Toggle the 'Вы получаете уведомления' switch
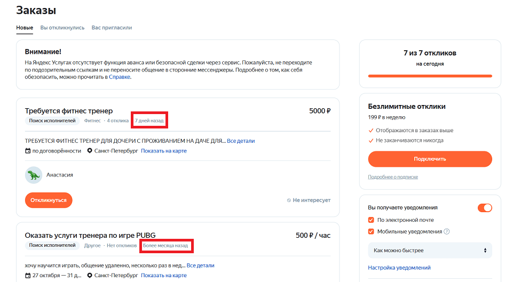Image resolution: width=513 pixels, height=282 pixels. coord(485,208)
